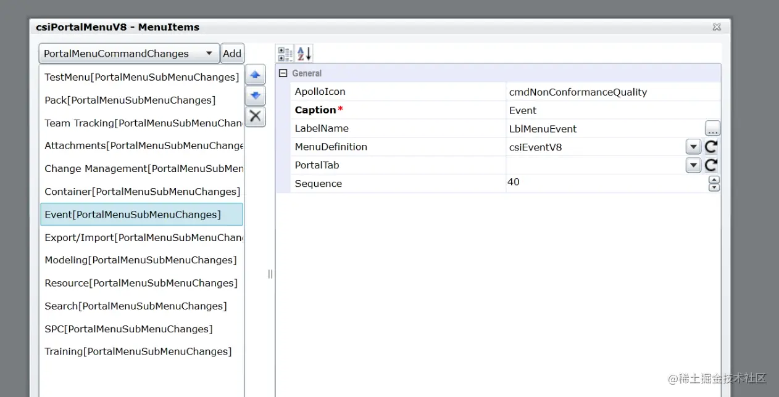Click the empty PortalTab value field
779x397 pixels.
pyautogui.click(x=596, y=166)
